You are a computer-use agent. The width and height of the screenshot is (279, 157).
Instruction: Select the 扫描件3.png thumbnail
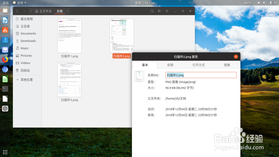click(x=69, y=80)
